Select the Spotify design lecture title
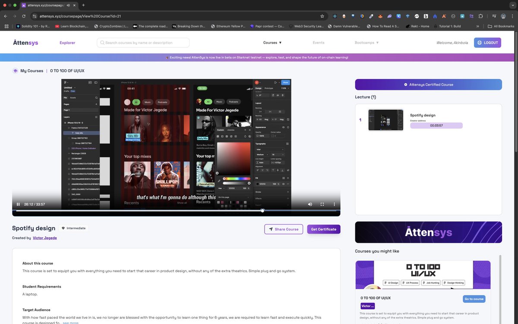The image size is (518, 324). click(423, 115)
